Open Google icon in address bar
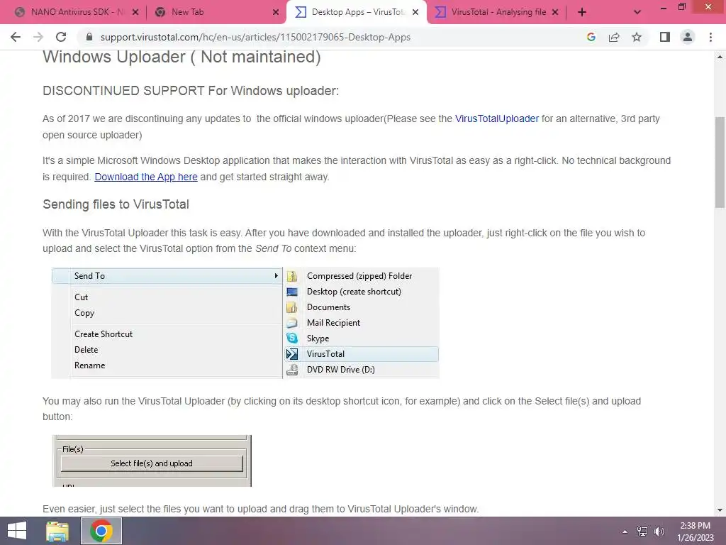The height and width of the screenshot is (545, 726). [591, 37]
